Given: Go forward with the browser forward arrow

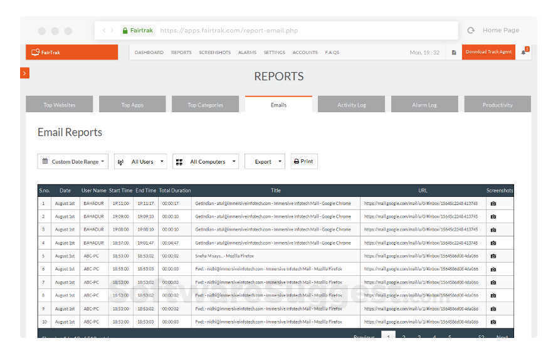Looking at the screenshot, I should 112,30.
